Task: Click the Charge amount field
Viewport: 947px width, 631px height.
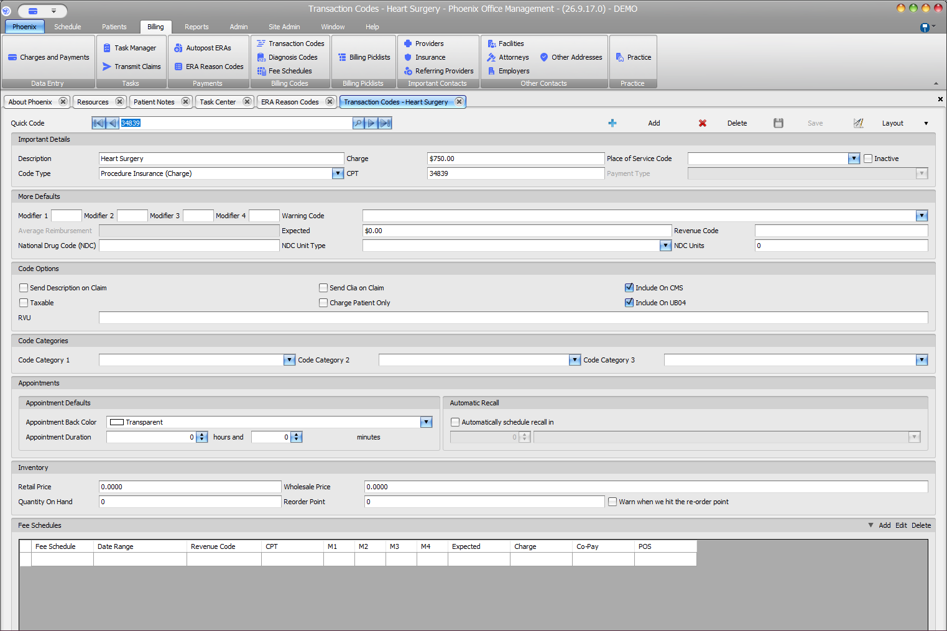Action: coord(515,159)
